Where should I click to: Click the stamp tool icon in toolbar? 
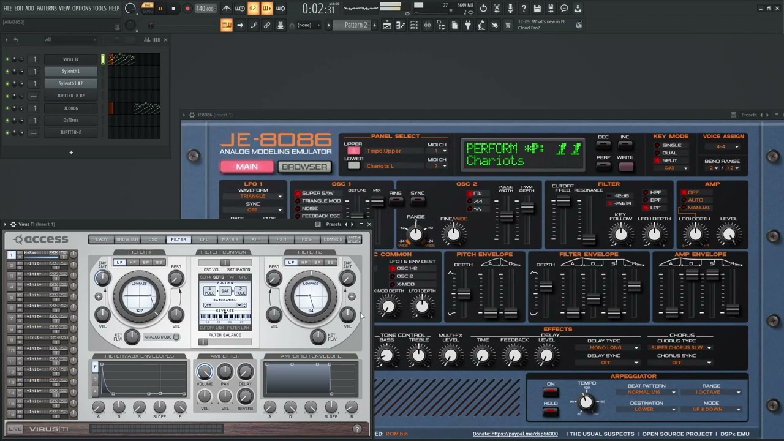[x=281, y=25]
